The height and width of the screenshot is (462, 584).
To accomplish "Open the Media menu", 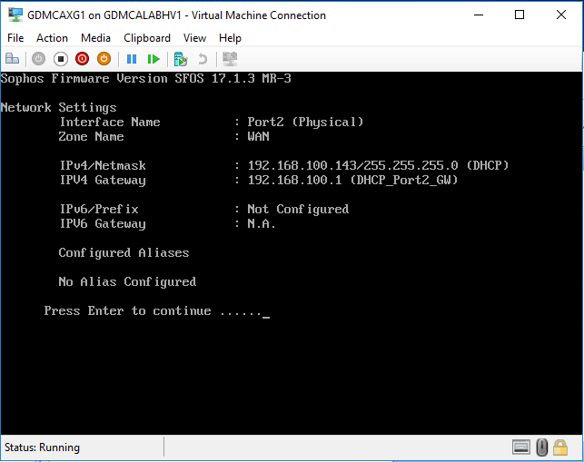I will click(95, 38).
